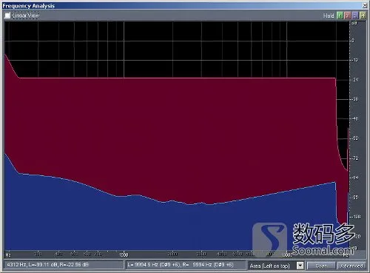Click the green Hold 1 button

pyautogui.click(x=340, y=16)
